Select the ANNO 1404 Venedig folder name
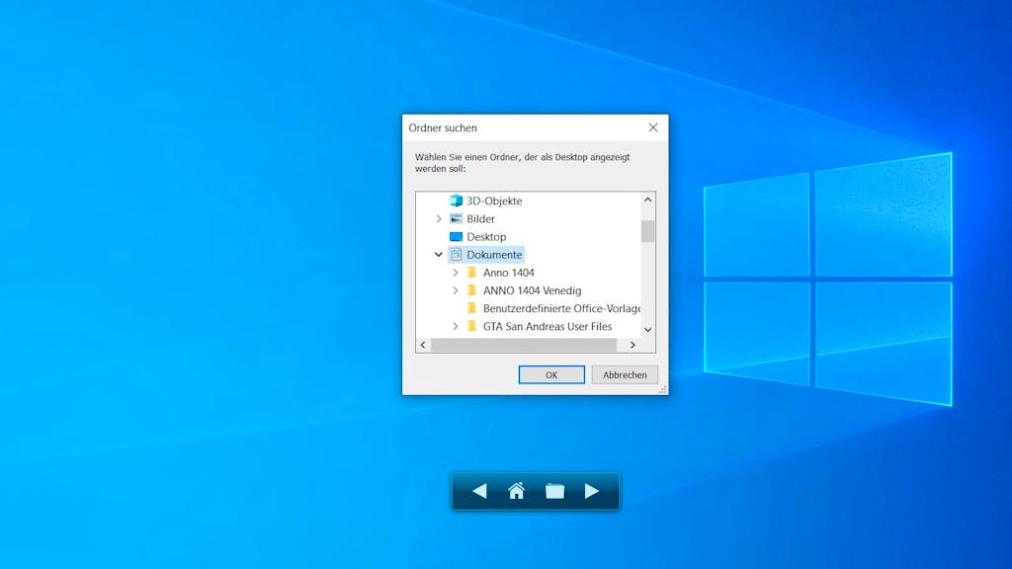 click(x=533, y=290)
